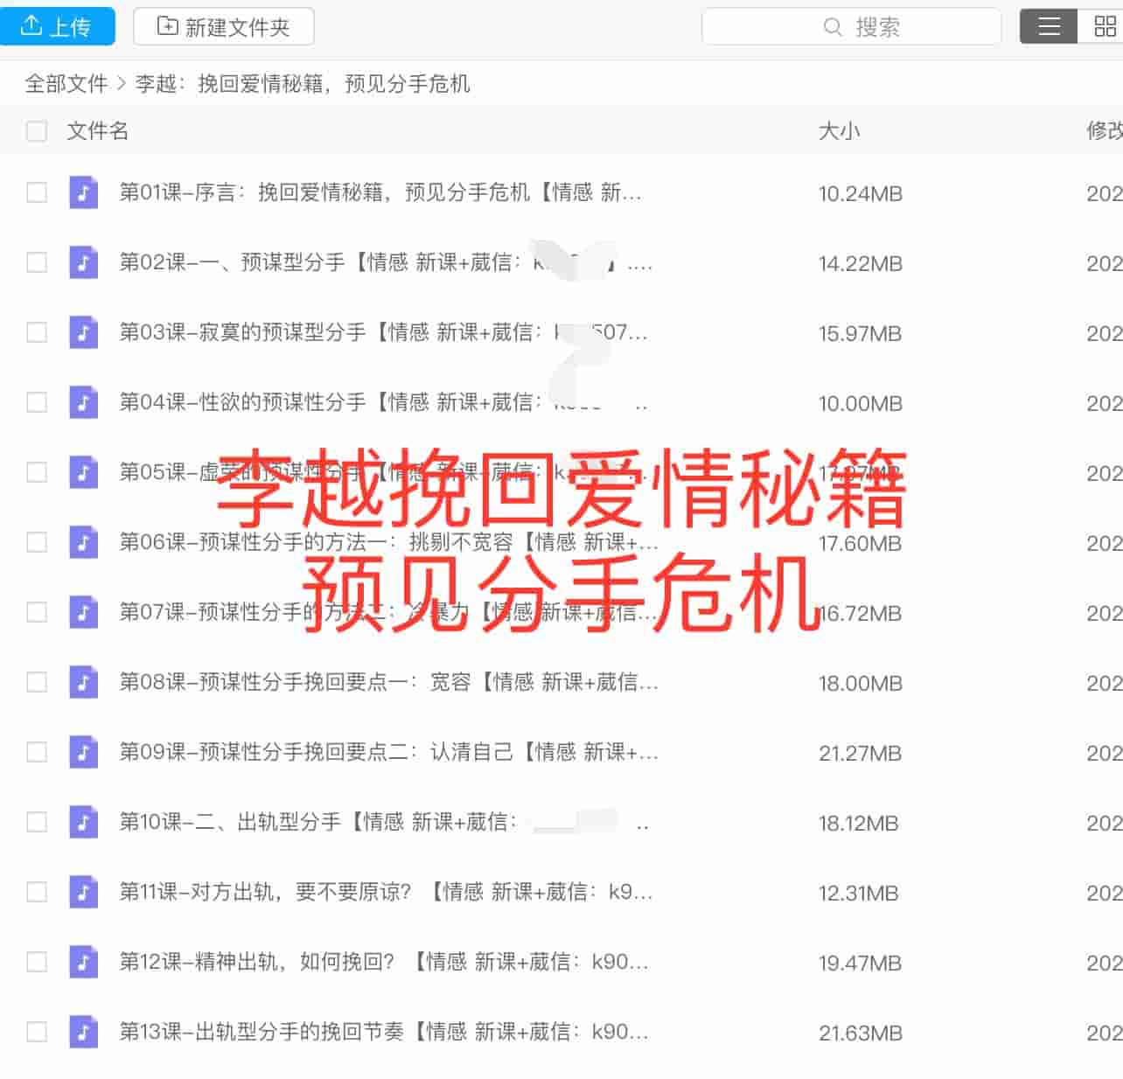Click the audio icon next to 第11课
Viewport: 1123px width, 1079px height.
83,892
